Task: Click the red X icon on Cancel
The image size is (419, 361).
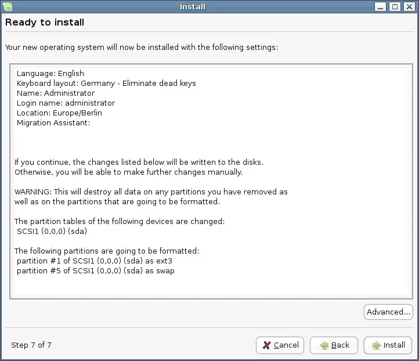Action: coord(266,345)
